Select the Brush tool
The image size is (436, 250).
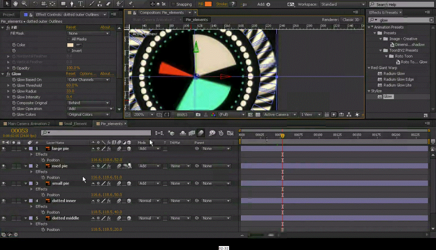92,4
